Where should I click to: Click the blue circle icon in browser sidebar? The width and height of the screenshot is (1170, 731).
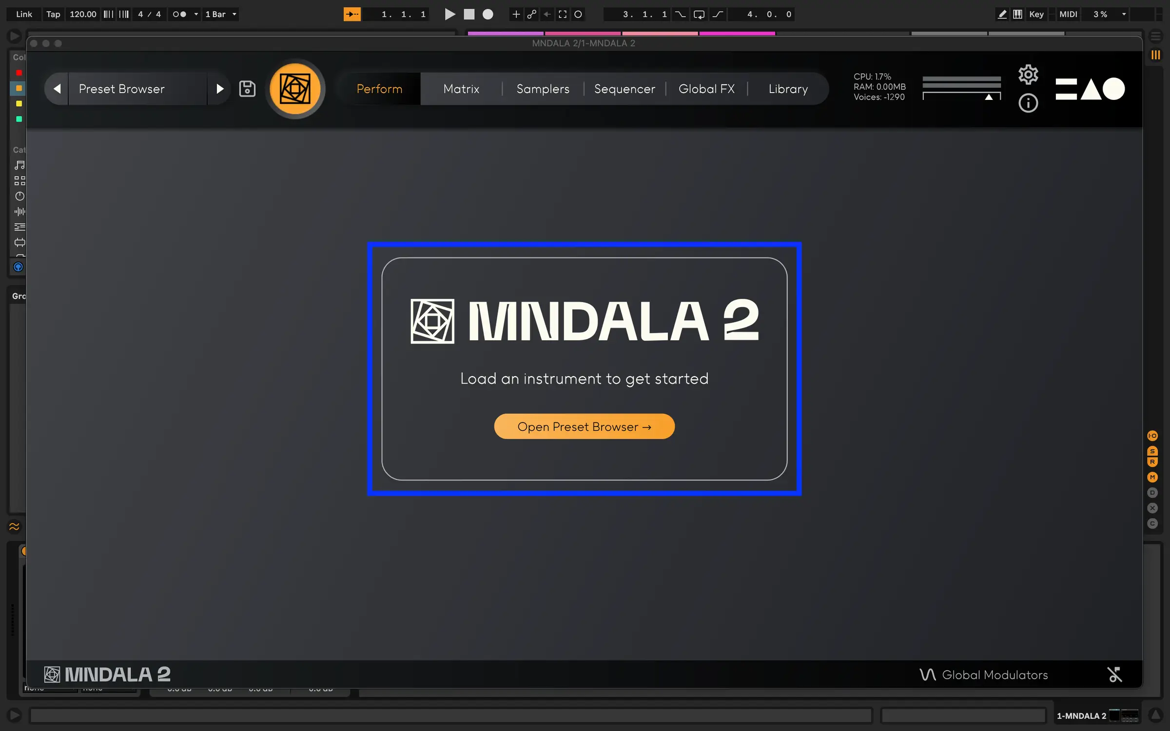[18, 267]
